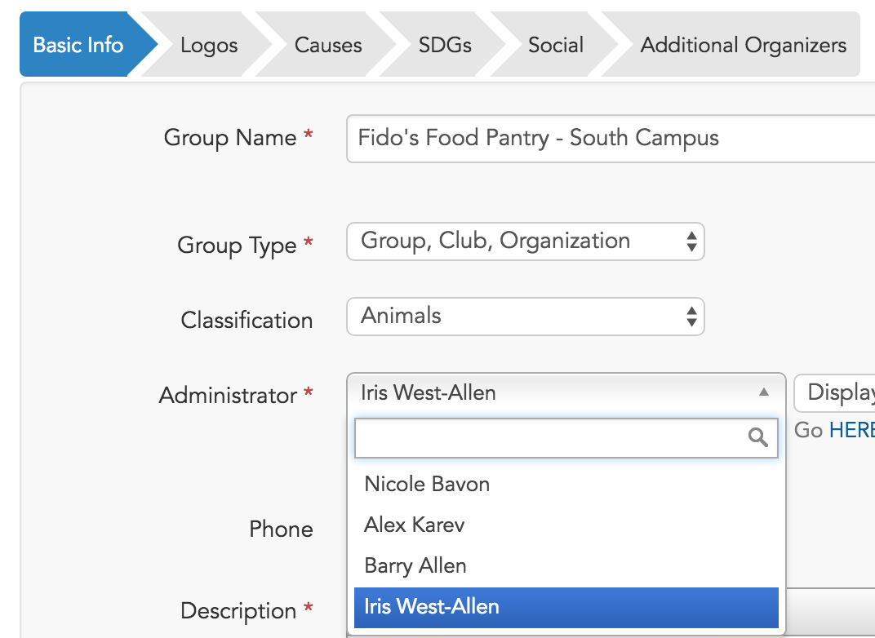Open the partially visible Display dropdown
Image resolution: width=875 pixels, height=638 pixels.
pyautogui.click(x=834, y=392)
